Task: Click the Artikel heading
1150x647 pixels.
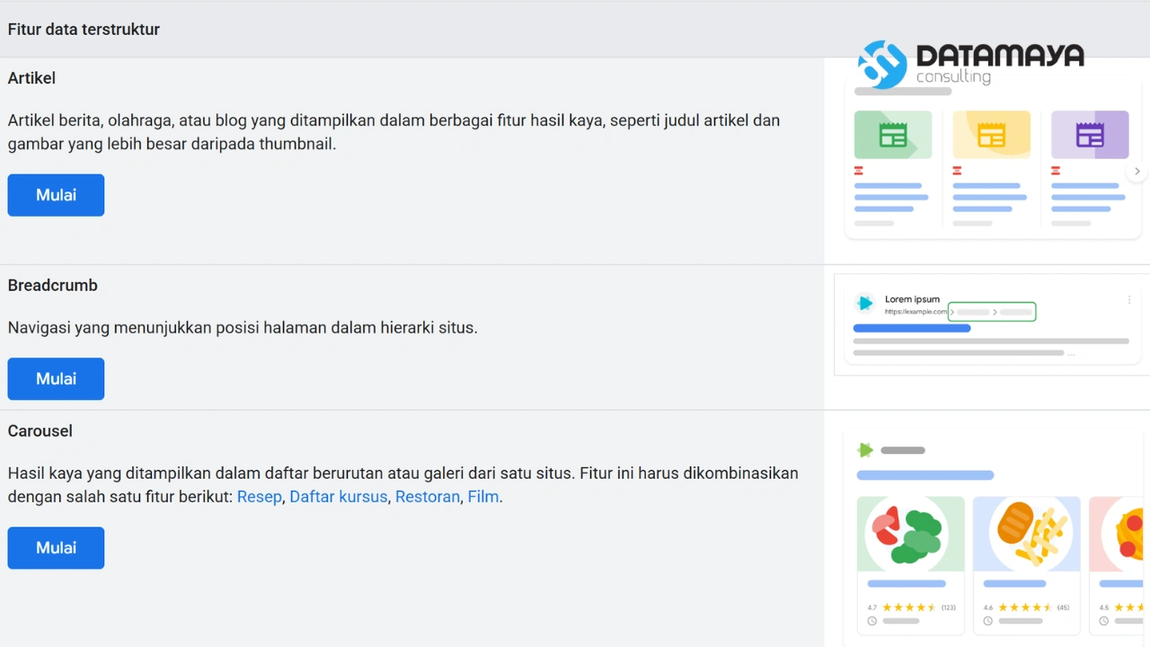Action: point(31,78)
